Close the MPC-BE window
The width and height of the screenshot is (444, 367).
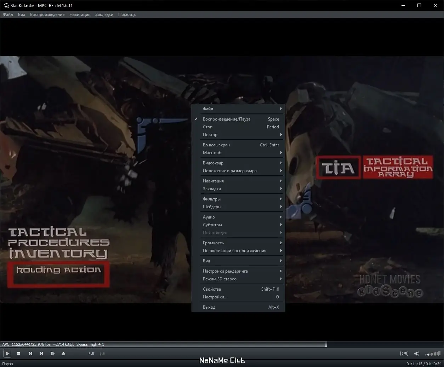tap(436, 6)
